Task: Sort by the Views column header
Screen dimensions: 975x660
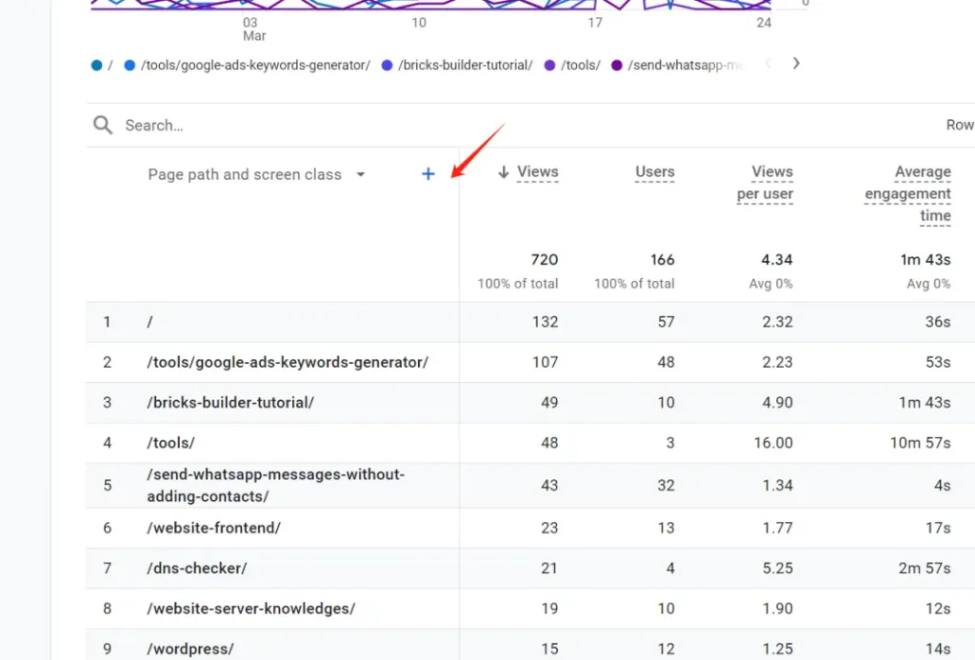Action: (537, 172)
